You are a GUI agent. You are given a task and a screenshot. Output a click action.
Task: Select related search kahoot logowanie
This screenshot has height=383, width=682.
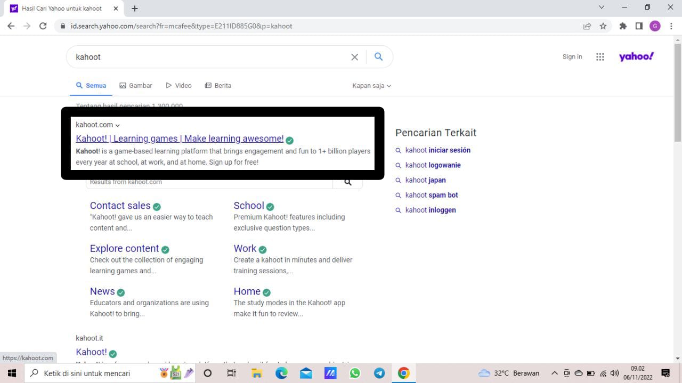[x=433, y=165]
